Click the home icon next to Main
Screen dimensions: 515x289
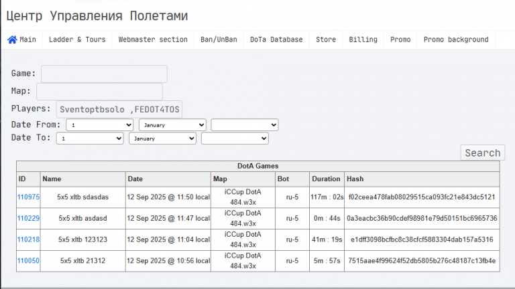pyautogui.click(x=12, y=39)
